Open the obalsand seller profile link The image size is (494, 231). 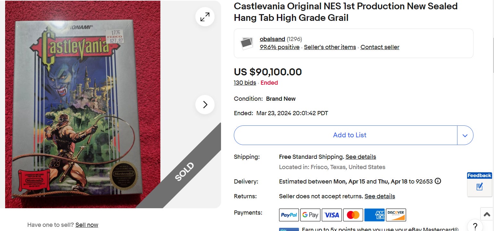pos(272,39)
